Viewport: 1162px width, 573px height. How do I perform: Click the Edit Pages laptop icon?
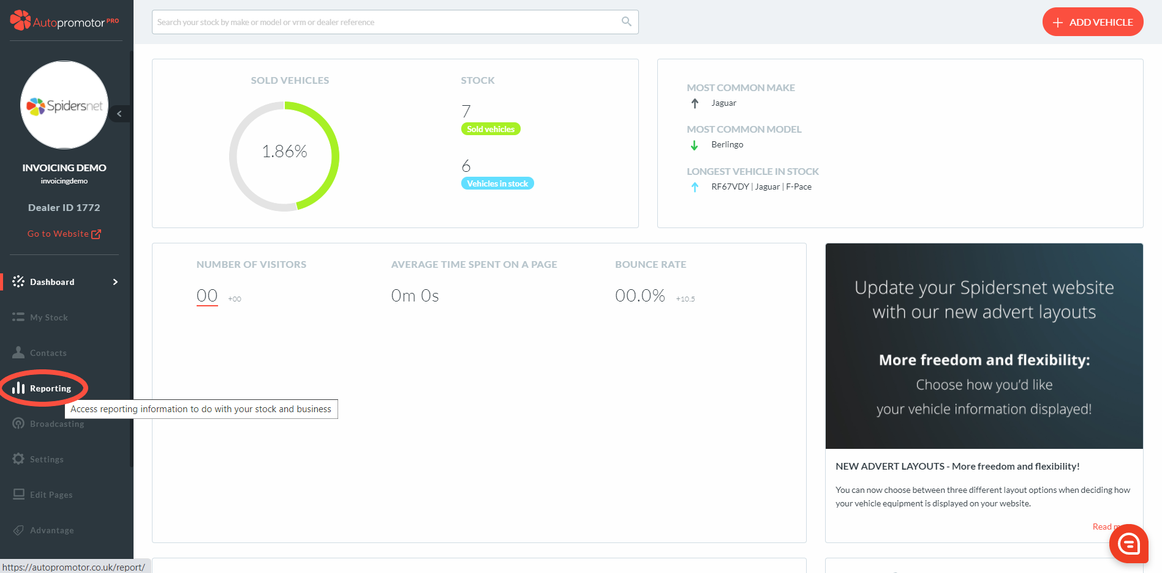tap(18, 494)
